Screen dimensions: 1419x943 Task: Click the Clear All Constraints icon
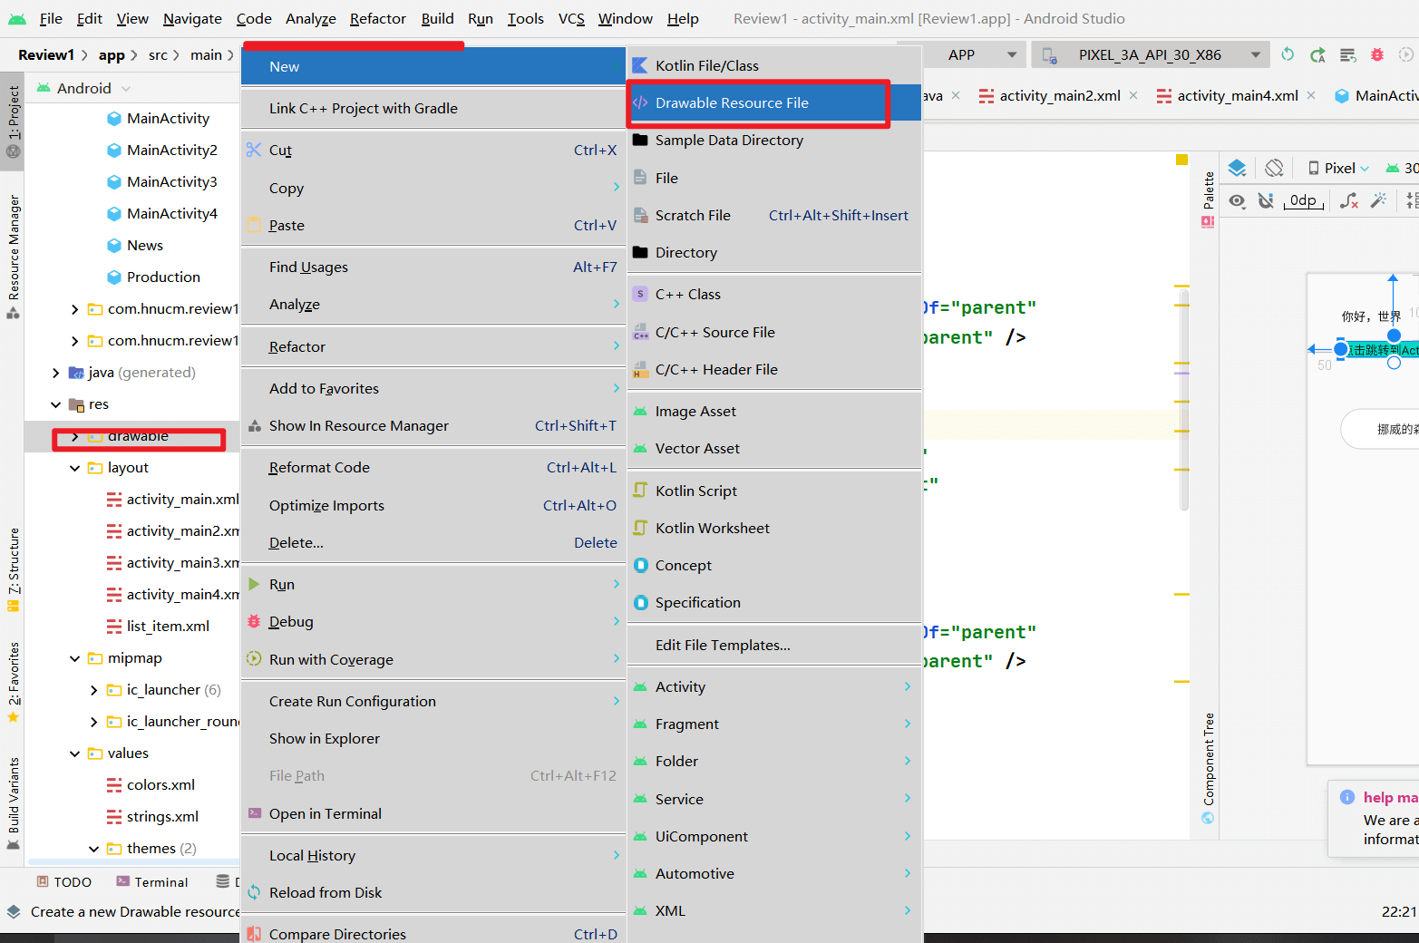[1349, 200]
